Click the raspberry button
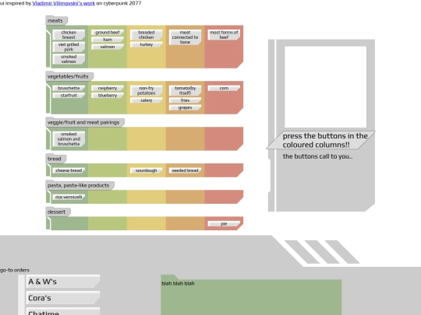421x315 pixels. point(108,88)
